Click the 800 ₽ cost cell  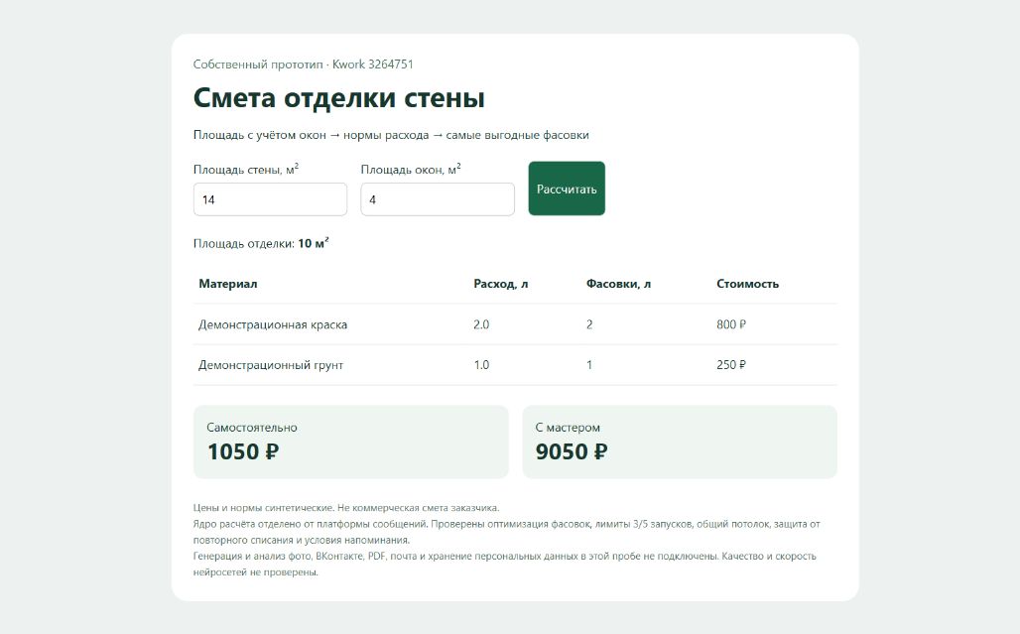(x=731, y=324)
